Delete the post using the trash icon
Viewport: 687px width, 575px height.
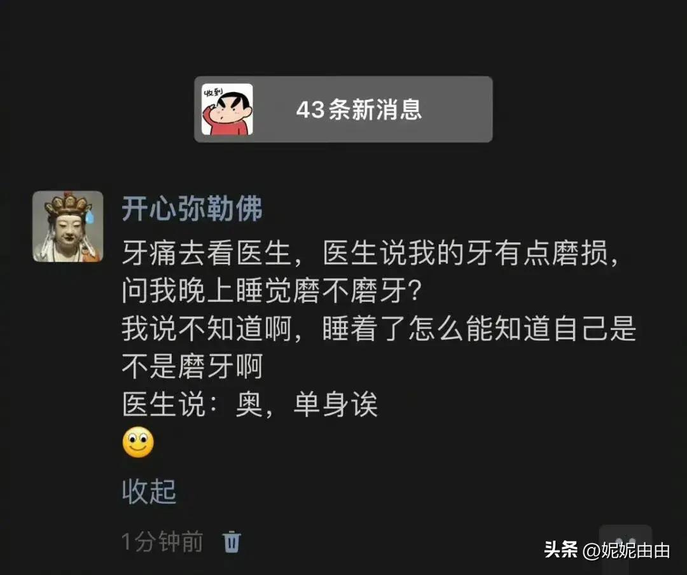click(232, 542)
